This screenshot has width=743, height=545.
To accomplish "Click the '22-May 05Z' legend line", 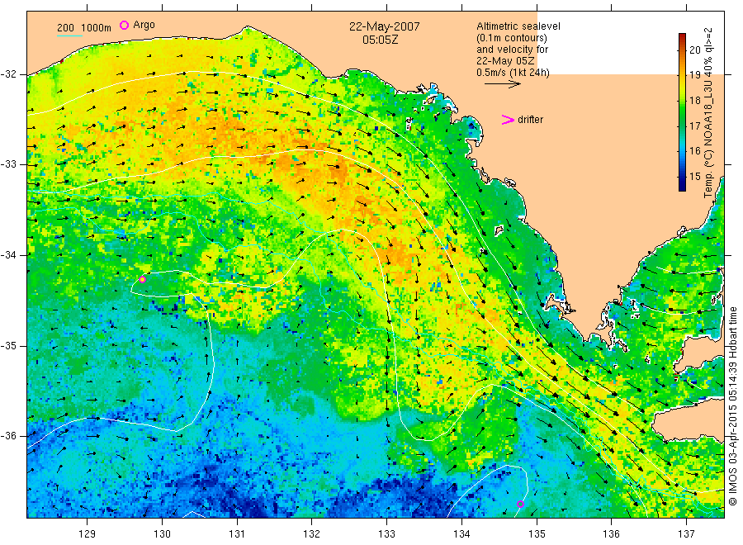I will (505, 61).
